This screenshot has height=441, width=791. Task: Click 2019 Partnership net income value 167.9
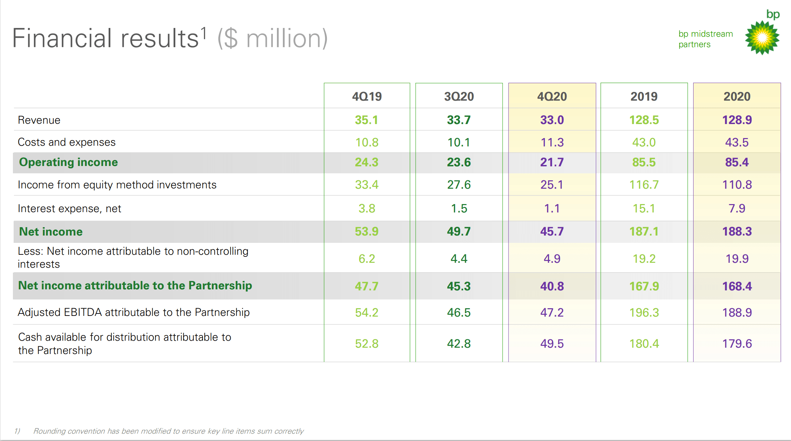tap(644, 287)
